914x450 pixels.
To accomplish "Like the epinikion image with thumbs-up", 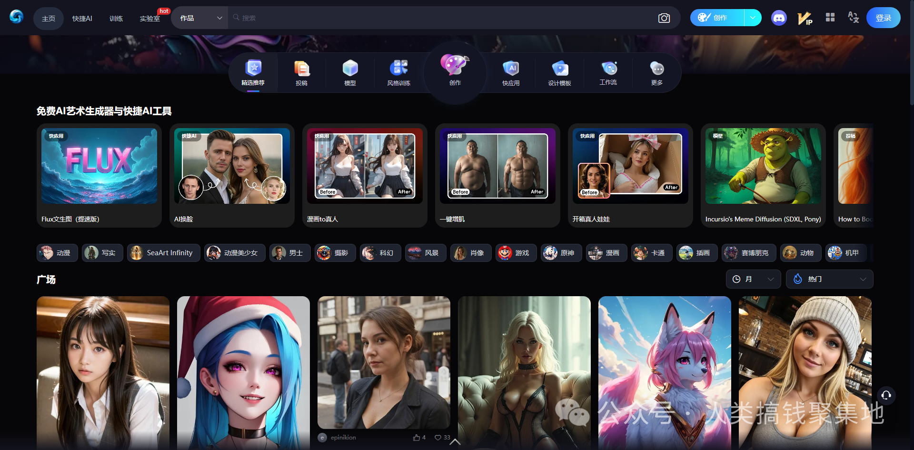I will coord(417,438).
